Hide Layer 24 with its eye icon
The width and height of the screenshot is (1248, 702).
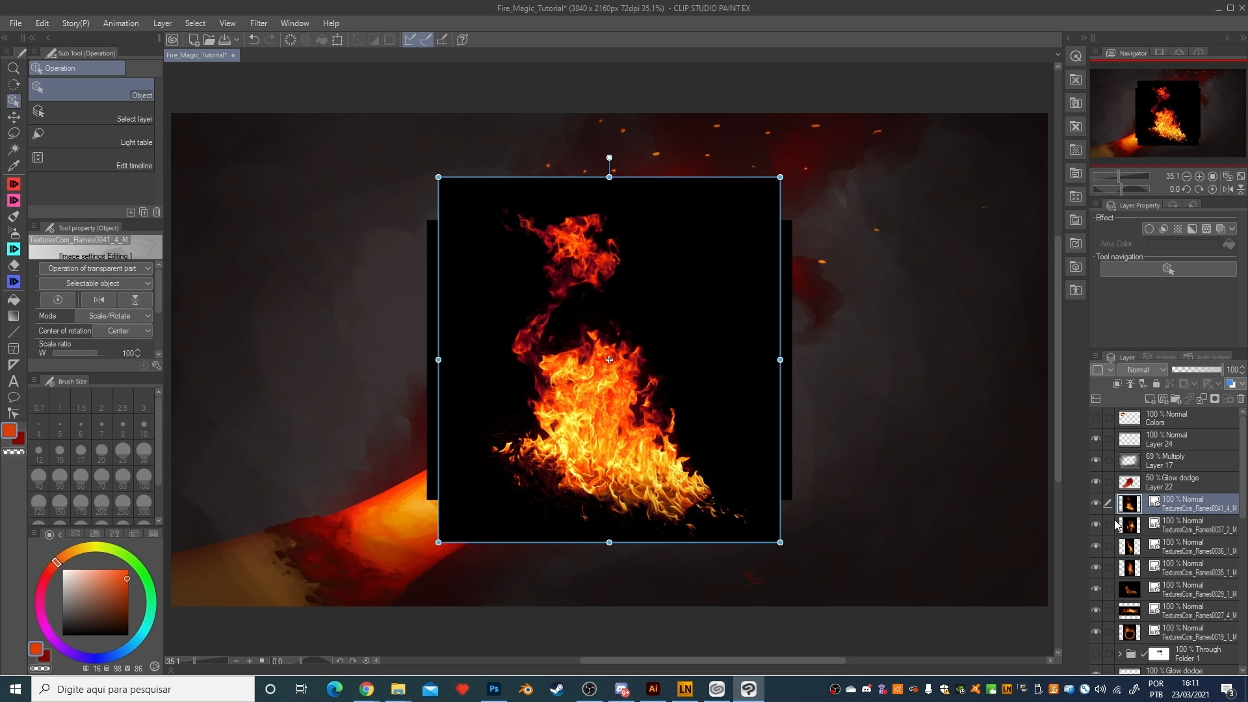coord(1096,439)
